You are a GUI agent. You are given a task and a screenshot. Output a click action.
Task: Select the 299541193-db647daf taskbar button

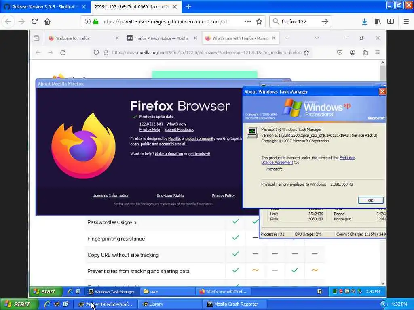(106, 304)
